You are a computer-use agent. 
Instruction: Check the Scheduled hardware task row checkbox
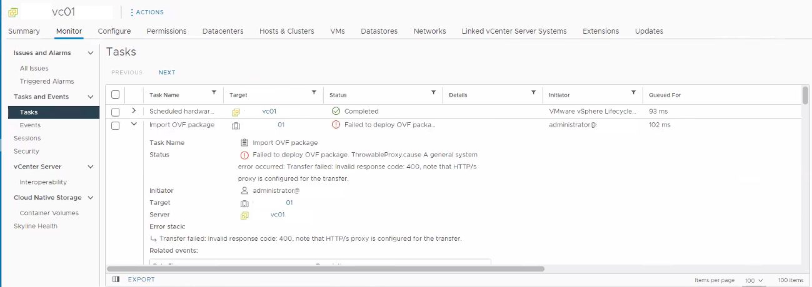pos(115,112)
